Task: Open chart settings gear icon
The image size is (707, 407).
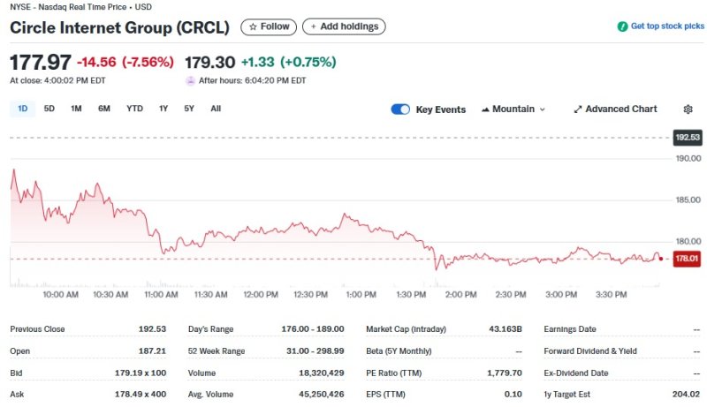Action: tap(688, 109)
